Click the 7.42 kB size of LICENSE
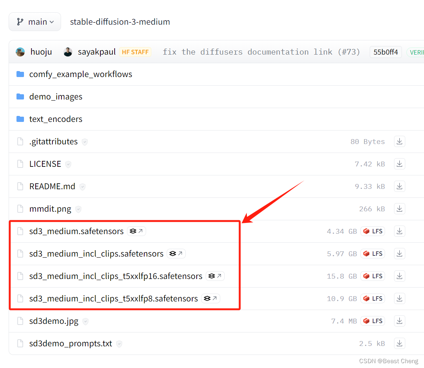This screenshot has width=424, height=368. [370, 164]
